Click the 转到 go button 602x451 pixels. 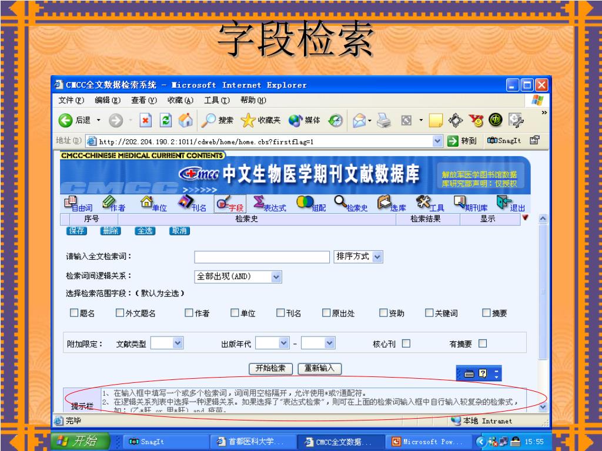(x=462, y=141)
